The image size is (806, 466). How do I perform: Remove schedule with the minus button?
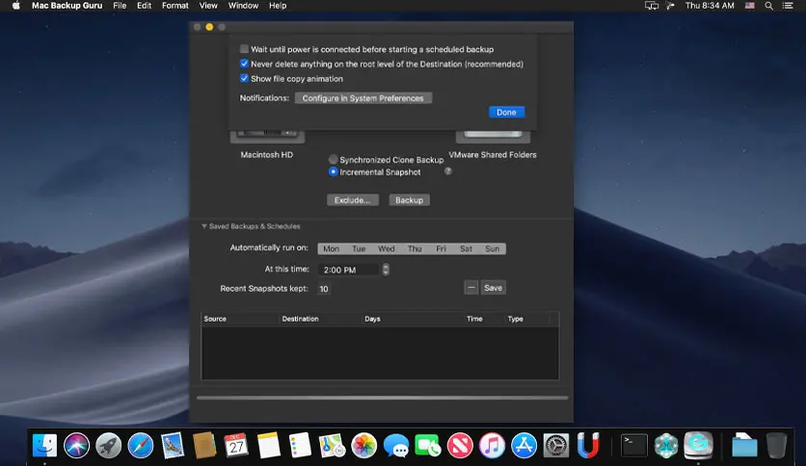pos(470,288)
